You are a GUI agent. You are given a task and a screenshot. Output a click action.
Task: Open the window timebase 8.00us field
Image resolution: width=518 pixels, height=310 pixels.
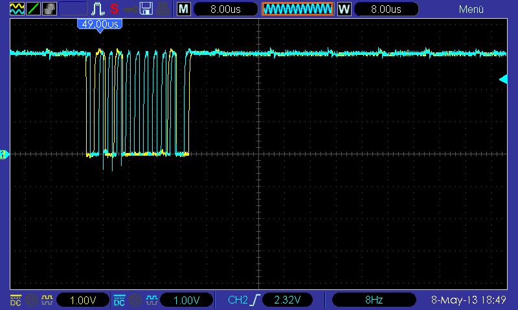pos(384,9)
